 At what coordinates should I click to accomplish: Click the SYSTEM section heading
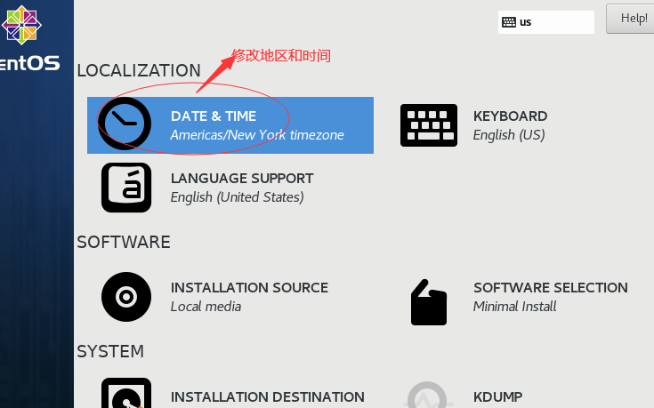point(110,351)
